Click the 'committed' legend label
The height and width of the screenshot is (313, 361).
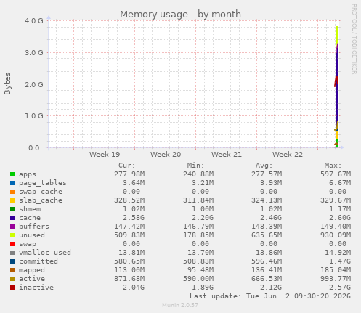38,261
